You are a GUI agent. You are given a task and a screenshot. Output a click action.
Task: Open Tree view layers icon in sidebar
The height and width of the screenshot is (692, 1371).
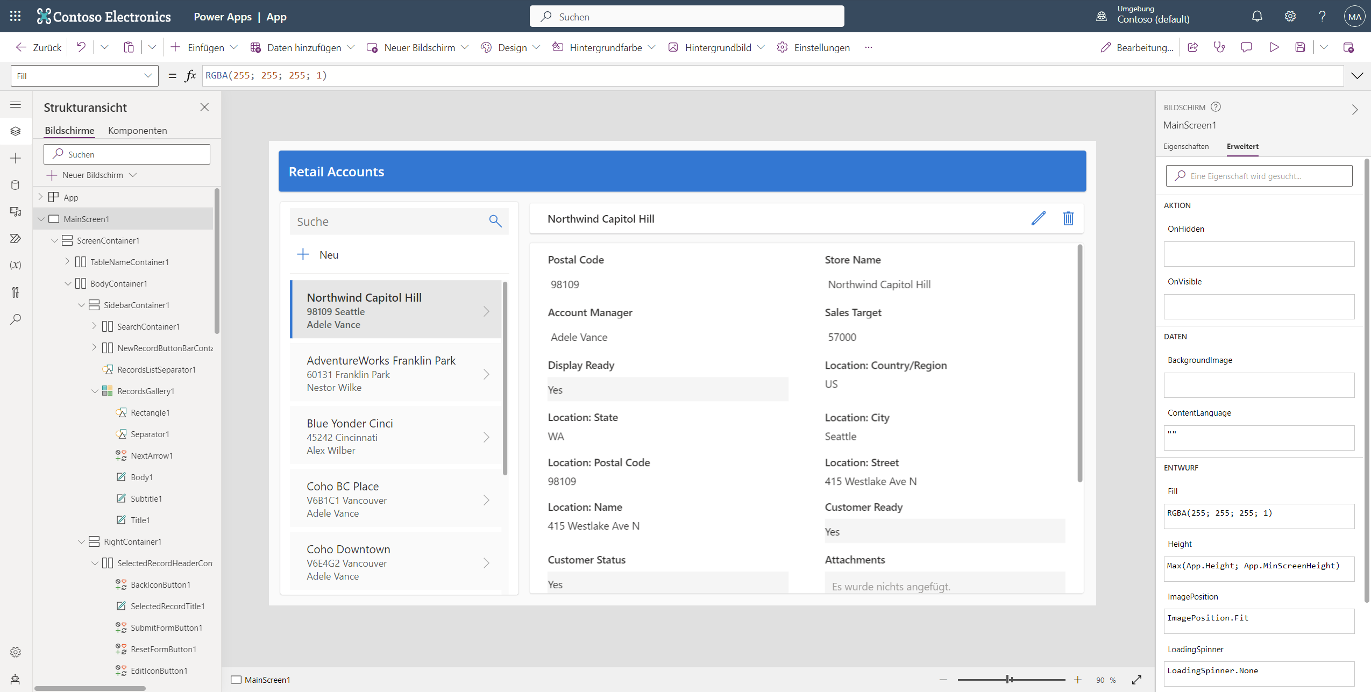coord(16,131)
